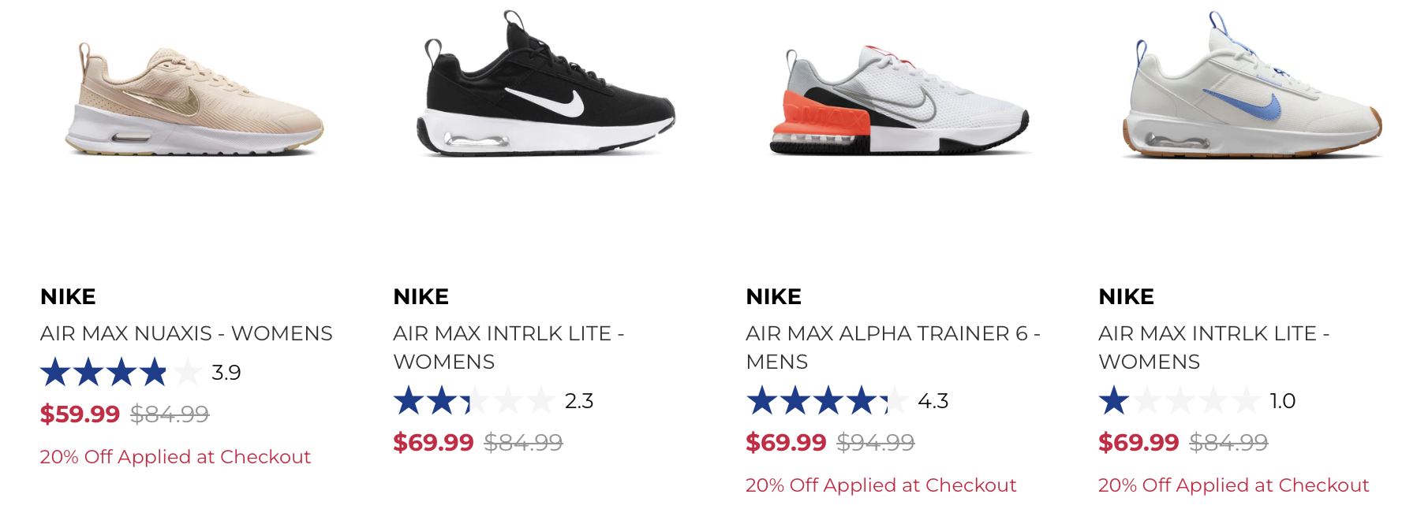Click the 20% Off promo text under Nuaxis
This screenshot has width=1417, height=509.
175,457
